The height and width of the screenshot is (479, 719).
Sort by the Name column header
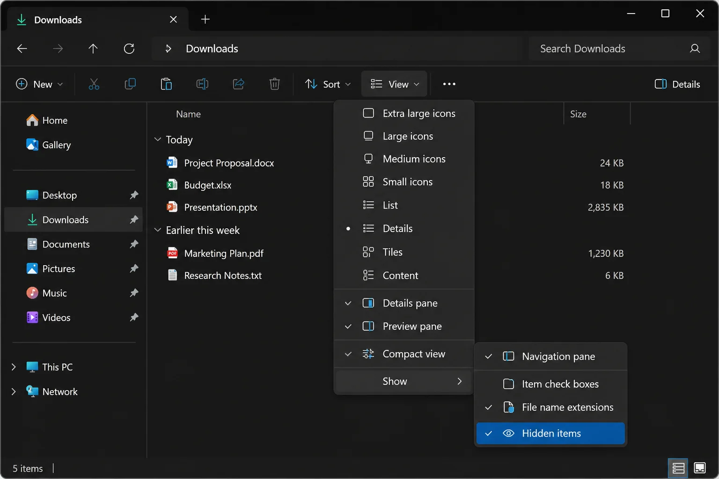(x=188, y=114)
